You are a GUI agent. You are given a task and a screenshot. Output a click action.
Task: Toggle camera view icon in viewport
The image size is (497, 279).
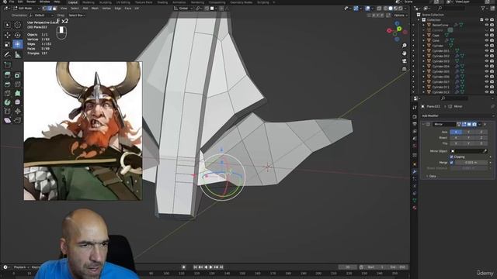(x=405, y=60)
